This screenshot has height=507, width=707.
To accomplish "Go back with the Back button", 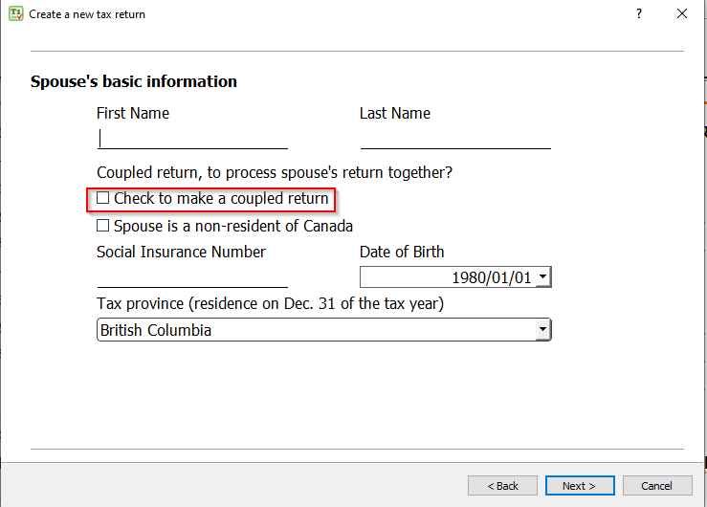I will [502, 486].
